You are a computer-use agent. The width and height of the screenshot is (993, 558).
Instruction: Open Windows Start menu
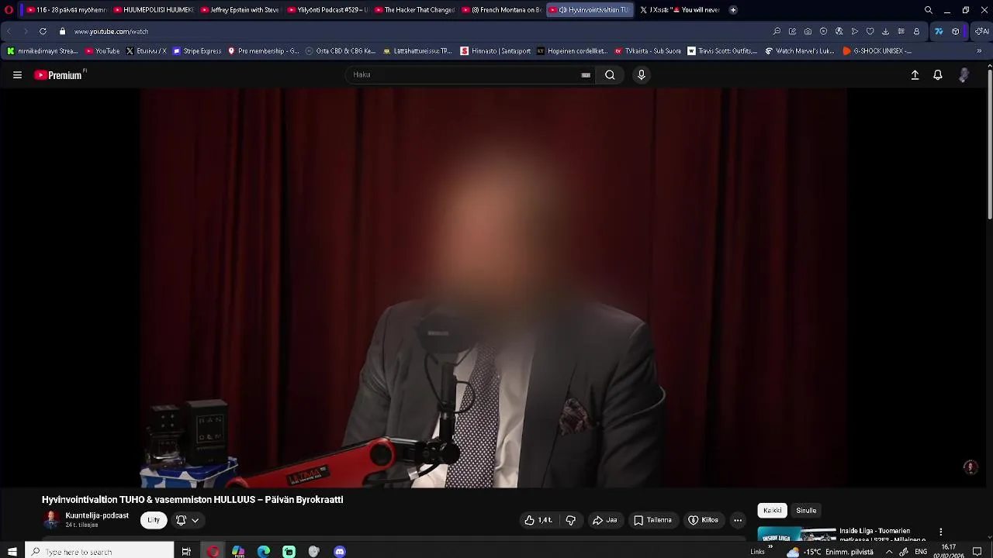[x=12, y=552]
